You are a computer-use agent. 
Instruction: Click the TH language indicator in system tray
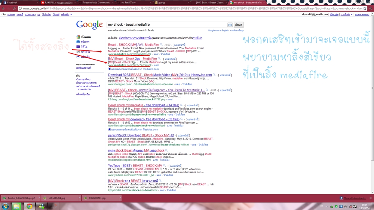coord(321,206)
